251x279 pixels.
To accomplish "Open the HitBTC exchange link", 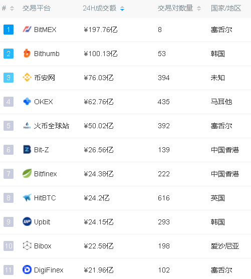I will (x=45, y=198).
